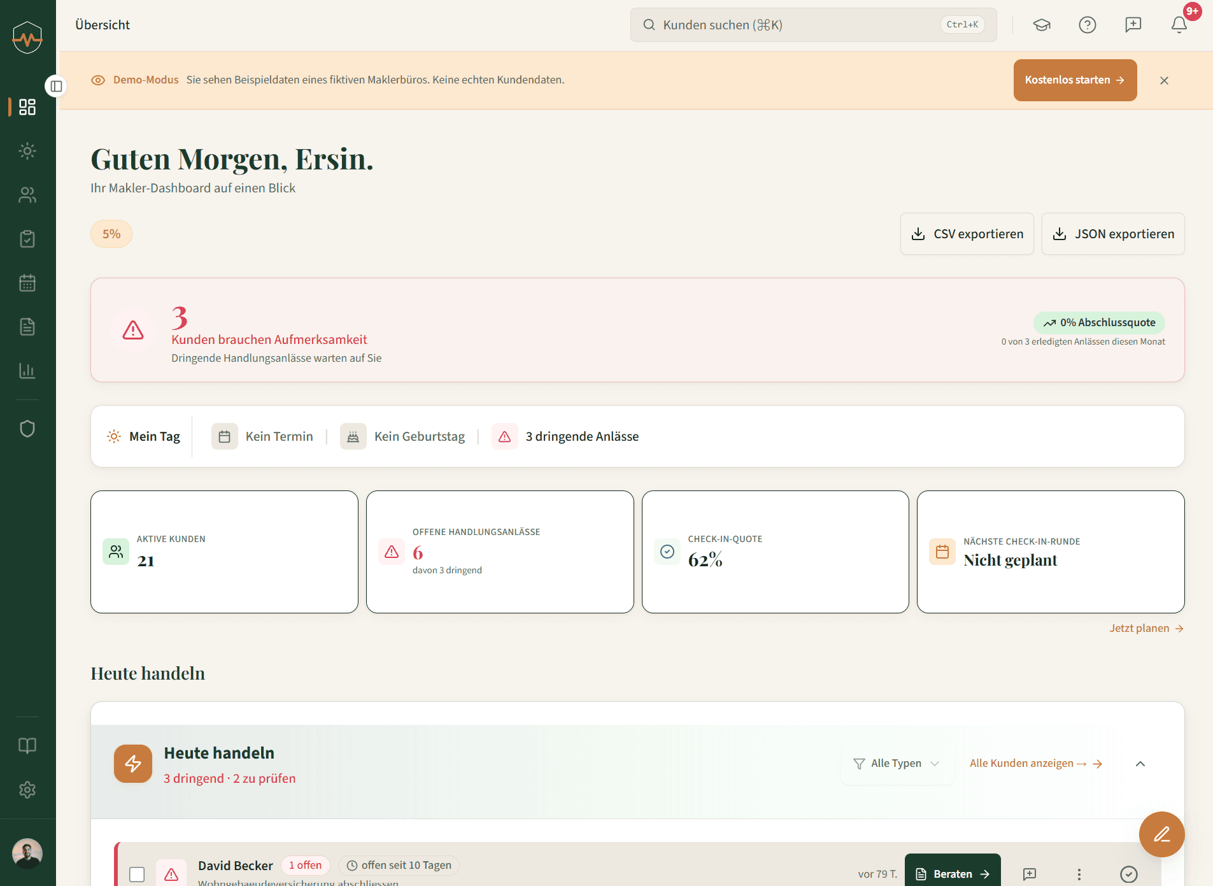This screenshot has height=886, width=1213.
Task: Open the dashboard overview sidebar icon
Action: click(x=27, y=107)
